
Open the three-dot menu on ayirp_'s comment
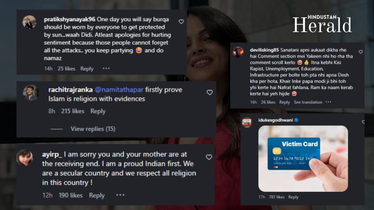pyautogui.click(x=120, y=195)
